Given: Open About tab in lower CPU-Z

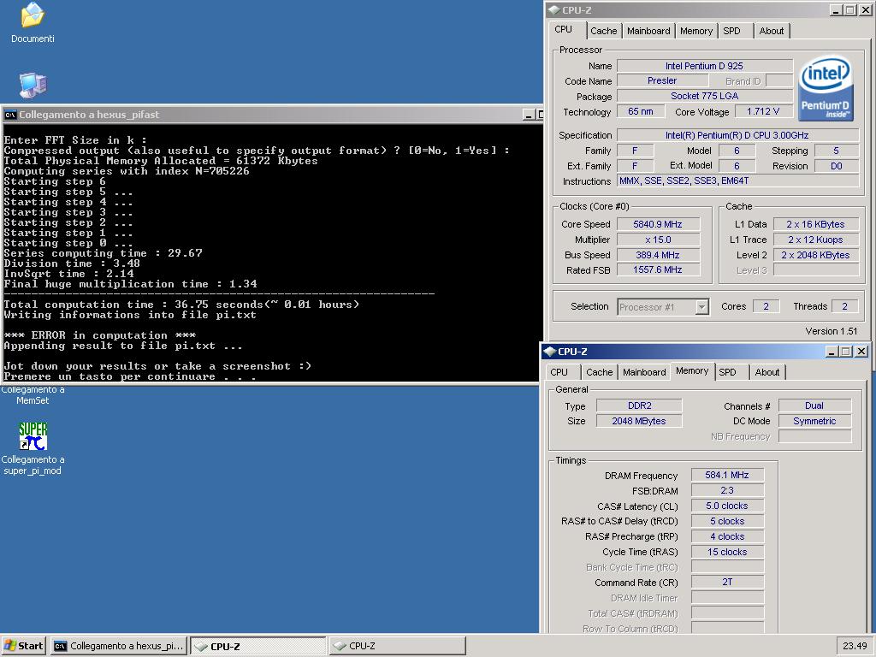Looking at the screenshot, I should [767, 372].
